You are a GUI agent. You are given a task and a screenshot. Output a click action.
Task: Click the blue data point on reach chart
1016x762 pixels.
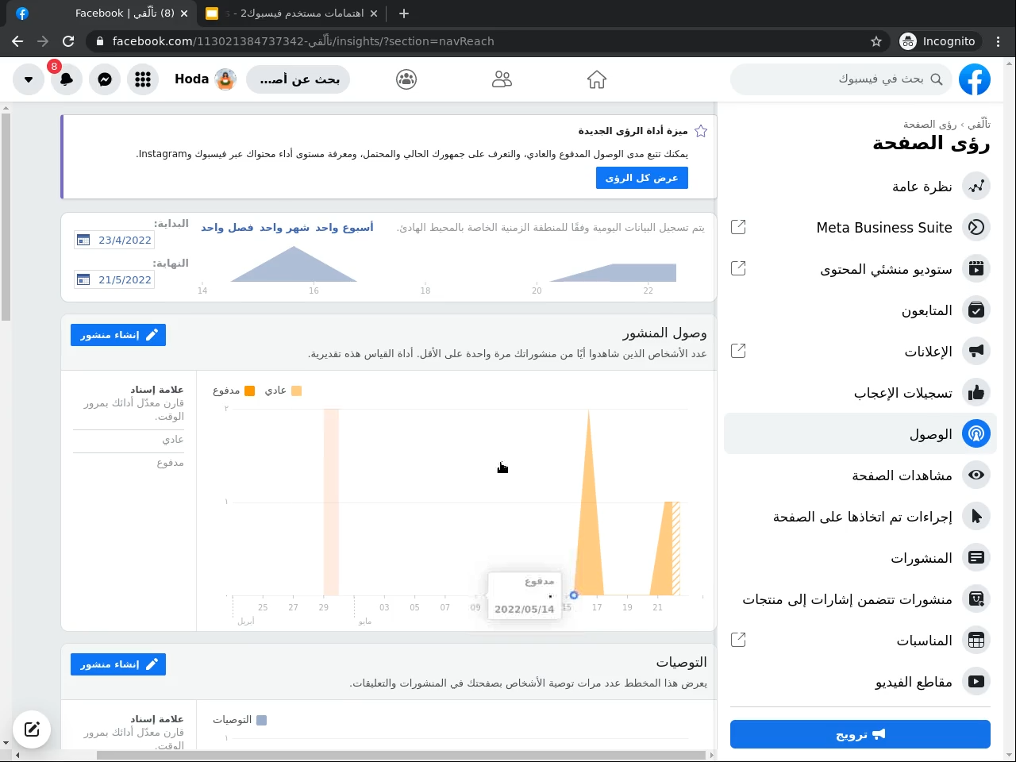[574, 595]
